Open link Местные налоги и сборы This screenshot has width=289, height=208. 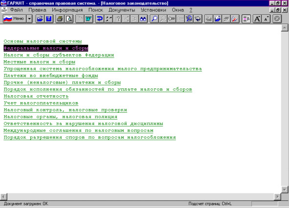(40, 62)
